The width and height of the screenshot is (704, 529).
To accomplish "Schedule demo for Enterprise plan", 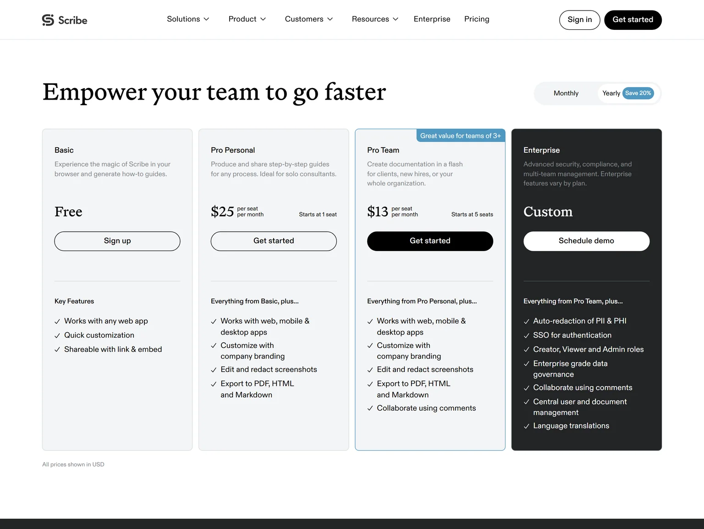I will coord(586,241).
